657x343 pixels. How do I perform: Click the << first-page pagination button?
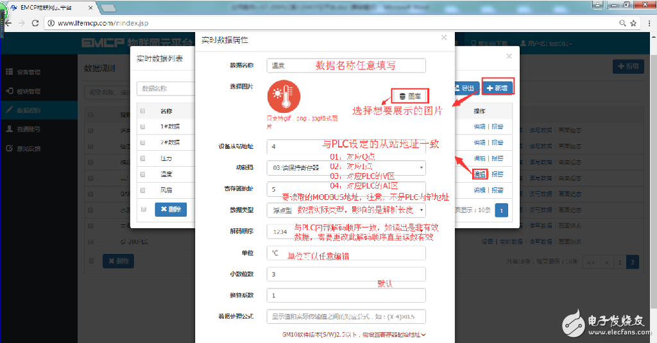[x=591, y=262]
